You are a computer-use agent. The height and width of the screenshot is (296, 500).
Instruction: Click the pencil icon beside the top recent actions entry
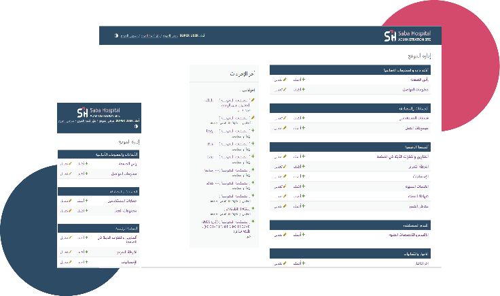coord(253,99)
